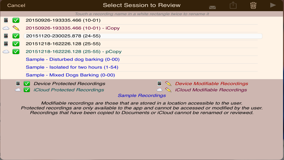The height and width of the screenshot is (160, 284).
Task: Tap cloud icon beside the iCopy recording
Action: click(x=6, y=28)
